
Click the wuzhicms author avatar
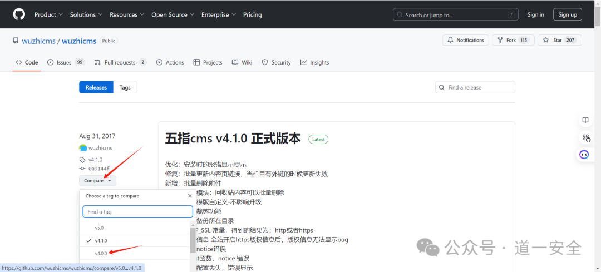click(x=83, y=148)
